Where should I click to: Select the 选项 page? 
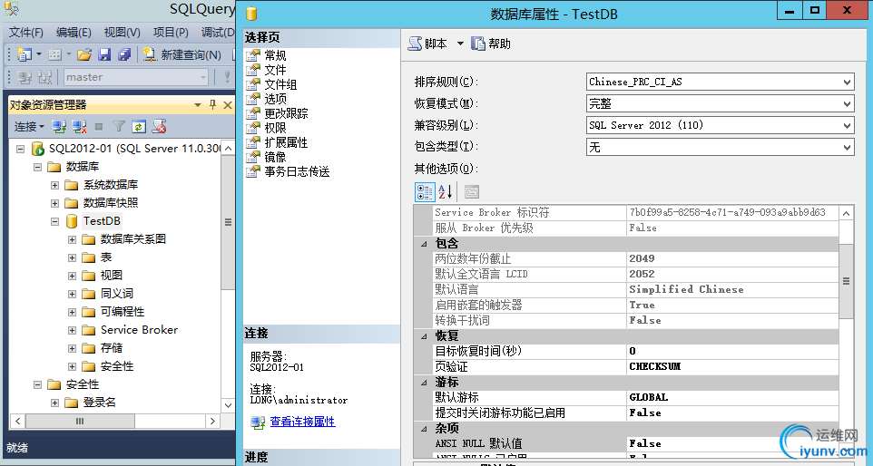pos(275,99)
